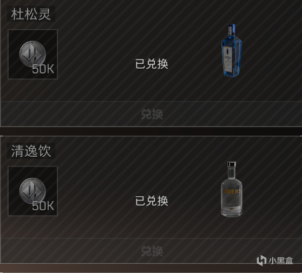
Task: Select the clear TUBERS bottle image
Action: [x=231, y=189]
